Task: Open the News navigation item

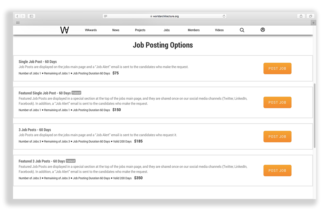Action: pos(116,30)
